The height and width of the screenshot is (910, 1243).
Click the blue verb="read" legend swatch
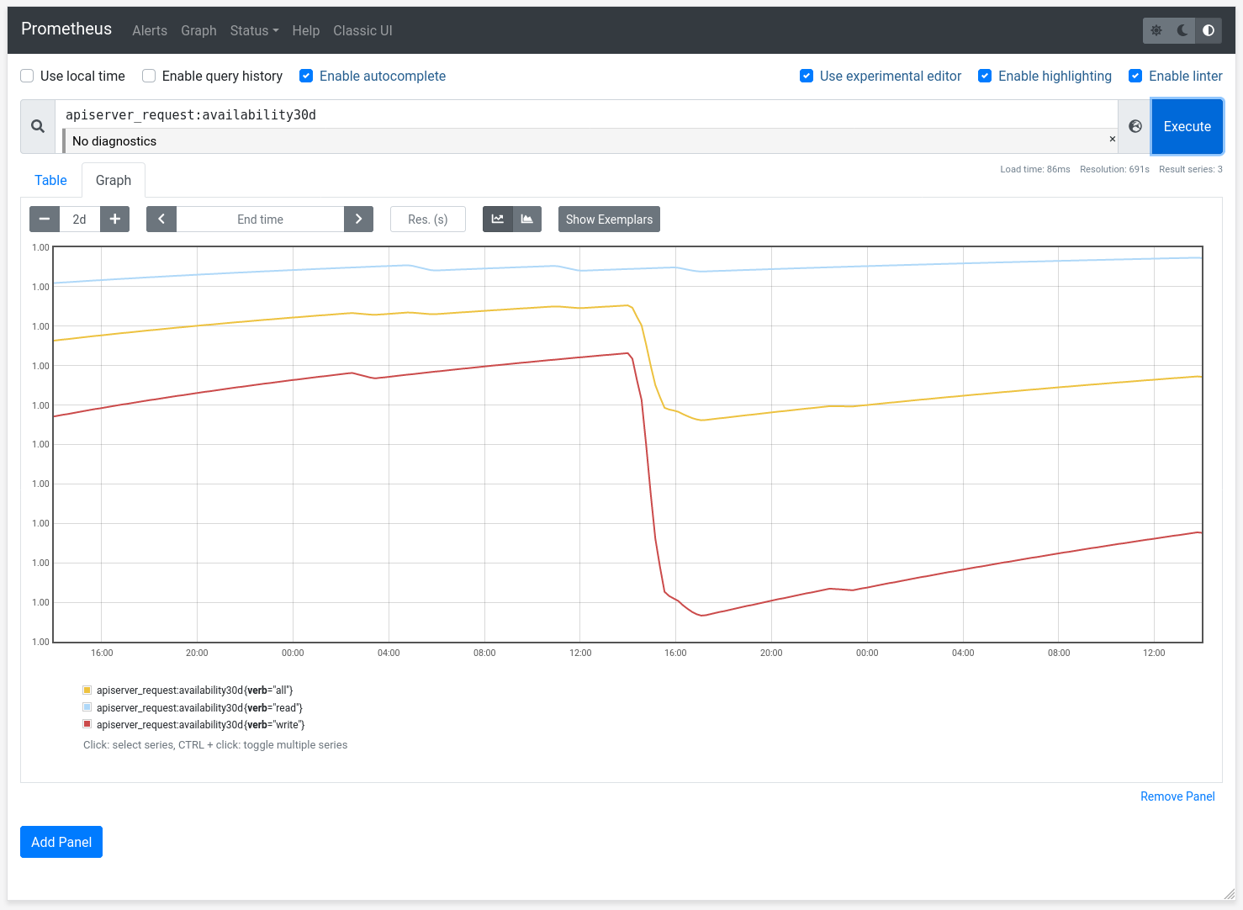coord(87,707)
